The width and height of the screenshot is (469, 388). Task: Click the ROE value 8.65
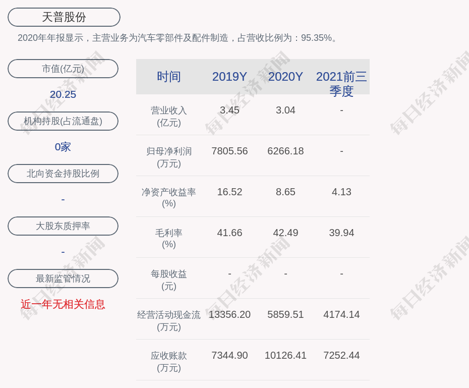(x=285, y=192)
